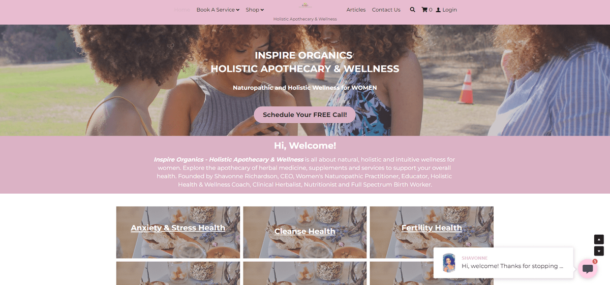This screenshot has width=610, height=285.
Task: Open the Articles menu item
Action: 356,10
